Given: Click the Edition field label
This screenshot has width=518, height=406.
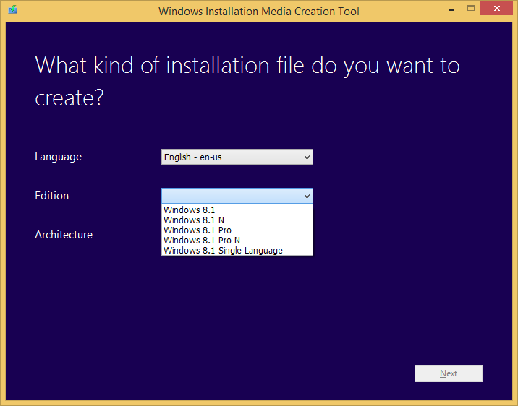Looking at the screenshot, I should click(51, 196).
